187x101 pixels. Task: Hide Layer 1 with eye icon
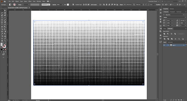click(164, 45)
